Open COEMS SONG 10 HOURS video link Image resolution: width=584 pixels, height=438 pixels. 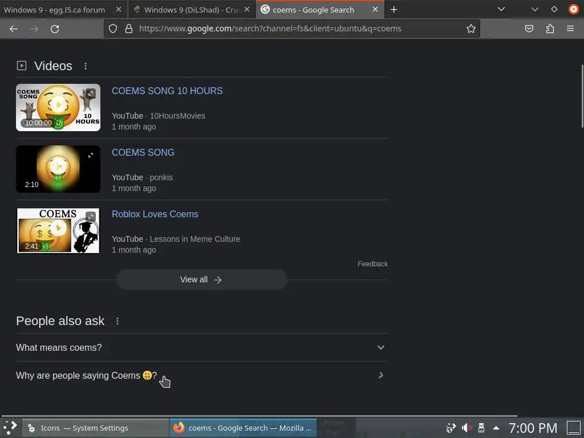coord(167,91)
